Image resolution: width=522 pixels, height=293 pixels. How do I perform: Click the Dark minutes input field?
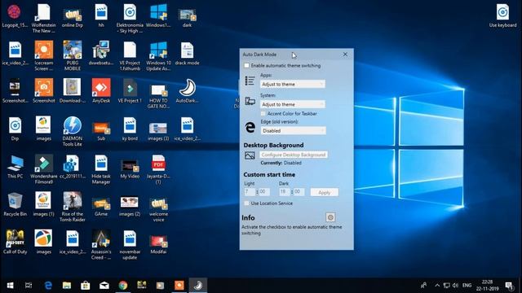click(x=299, y=192)
